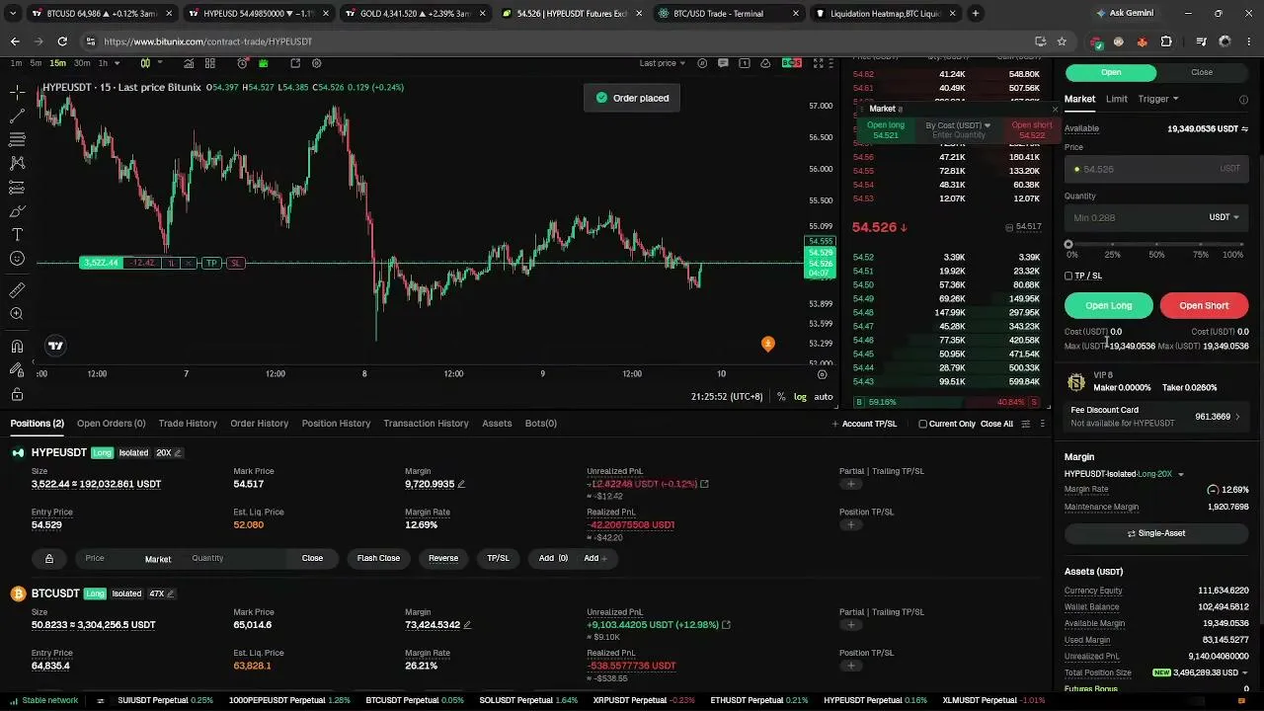Open the Transaction History tab

[x=426, y=424]
